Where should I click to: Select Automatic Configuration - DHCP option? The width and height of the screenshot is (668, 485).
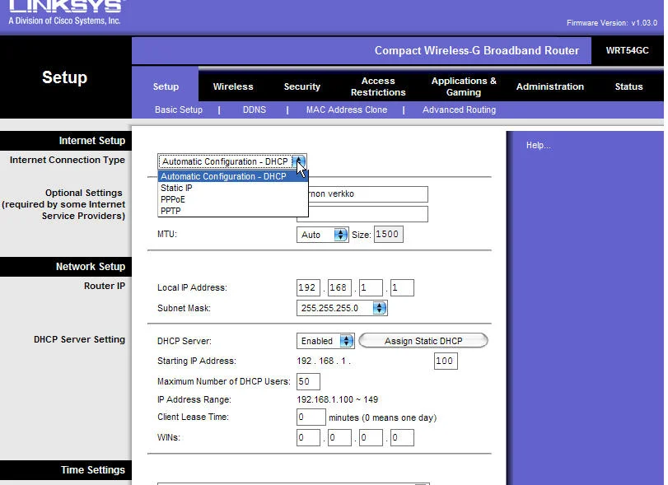pos(224,176)
